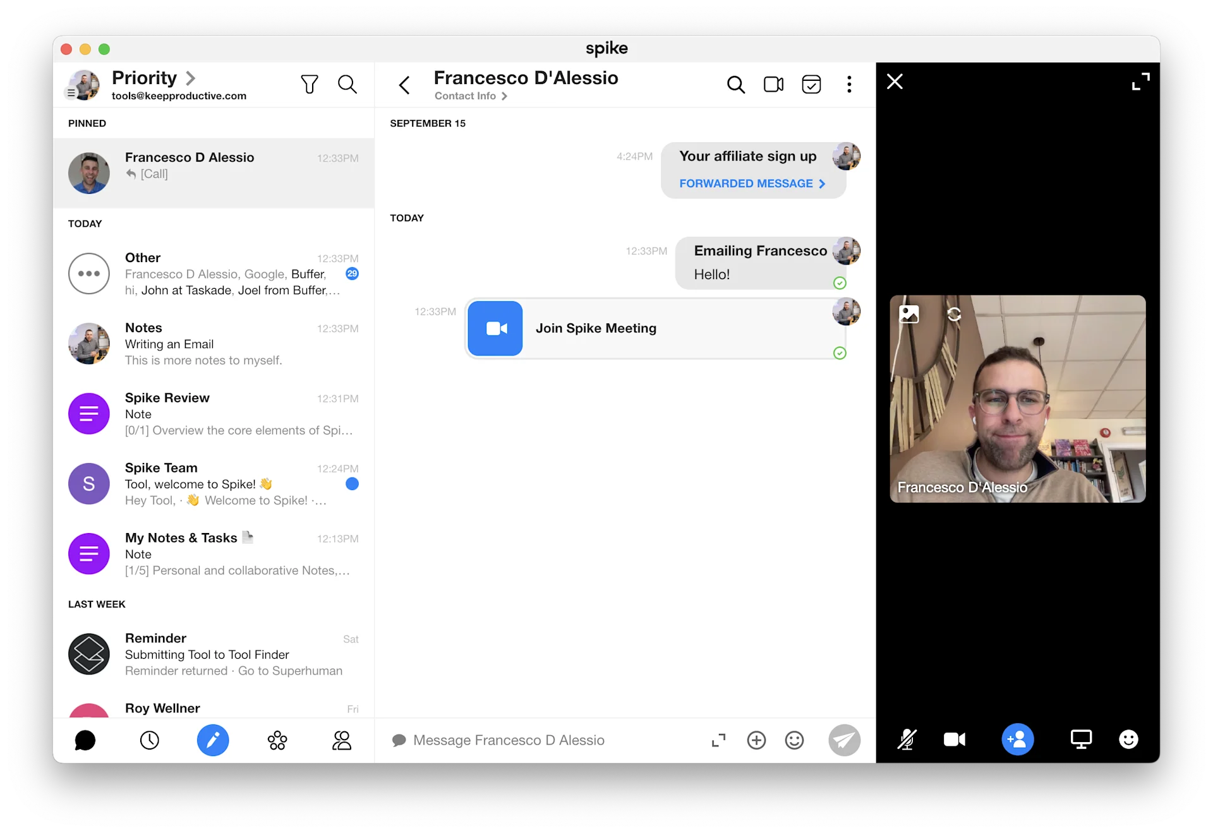Start a video call with Francesco
Screen dimensions: 1213x833
[x=773, y=84]
